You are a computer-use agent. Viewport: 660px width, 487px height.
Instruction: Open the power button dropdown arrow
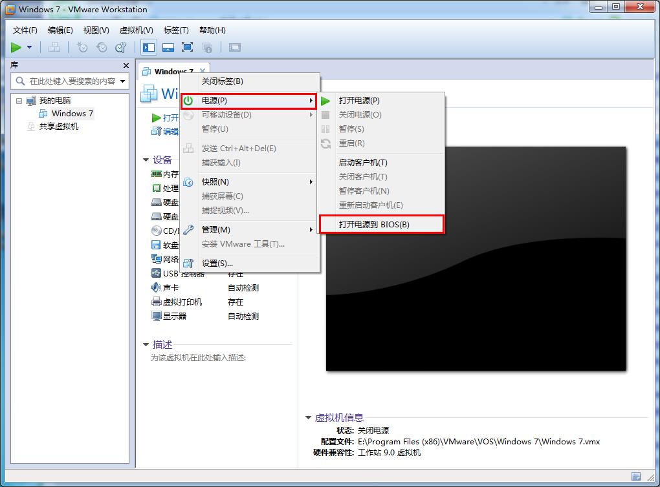pos(29,47)
